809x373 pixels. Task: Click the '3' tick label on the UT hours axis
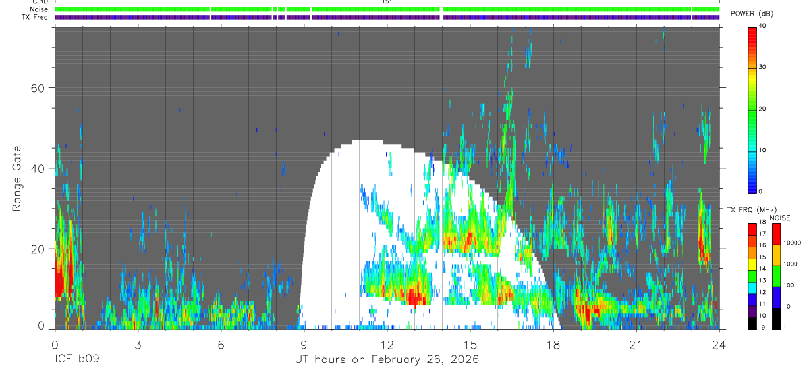tap(138, 345)
